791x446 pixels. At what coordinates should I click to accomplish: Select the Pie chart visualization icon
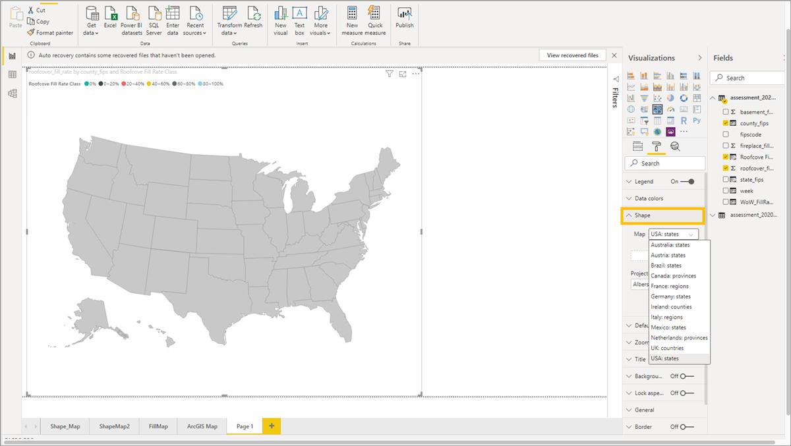click(x=671, y=98)
